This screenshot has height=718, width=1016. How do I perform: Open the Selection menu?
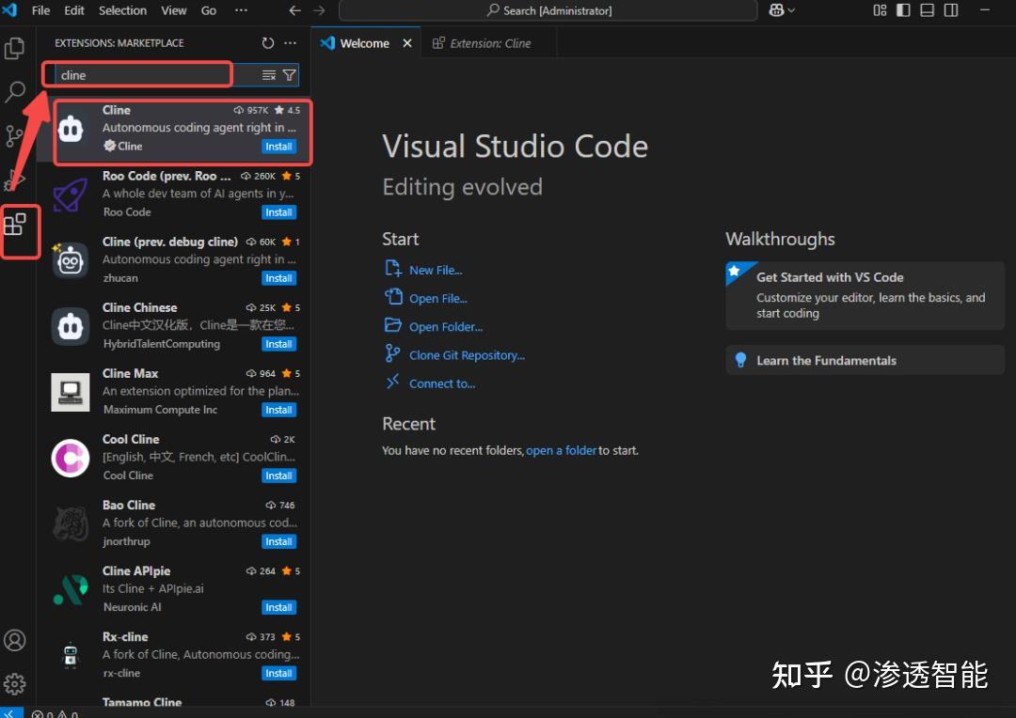pos(122,10)
